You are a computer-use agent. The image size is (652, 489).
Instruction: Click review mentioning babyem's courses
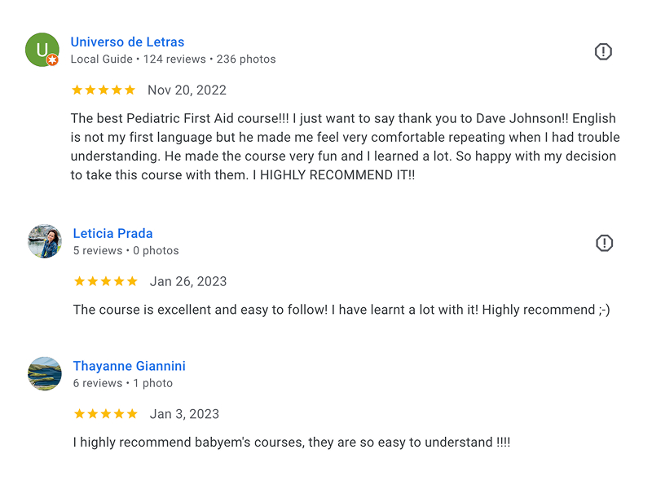292,442
